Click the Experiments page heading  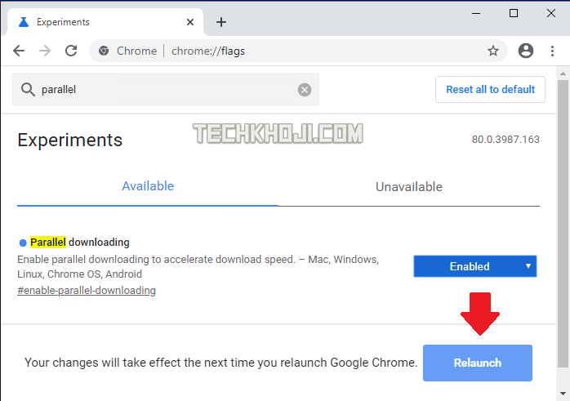[x=69, y=140]
